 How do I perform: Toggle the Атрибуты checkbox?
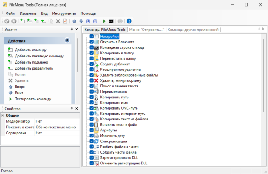(x=92, y=130)
